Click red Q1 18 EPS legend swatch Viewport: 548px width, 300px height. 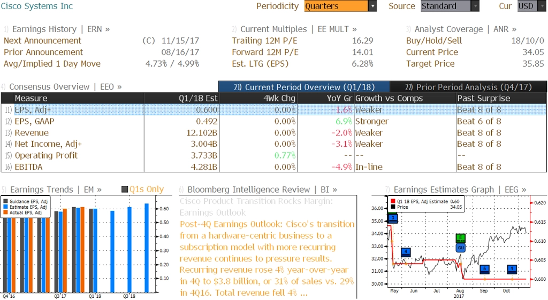[x=393, y=201]
